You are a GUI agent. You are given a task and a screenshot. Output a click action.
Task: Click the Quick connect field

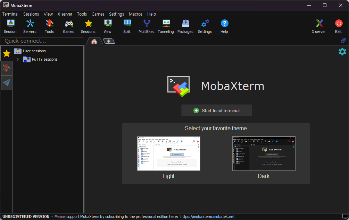(x=42, y=41)
